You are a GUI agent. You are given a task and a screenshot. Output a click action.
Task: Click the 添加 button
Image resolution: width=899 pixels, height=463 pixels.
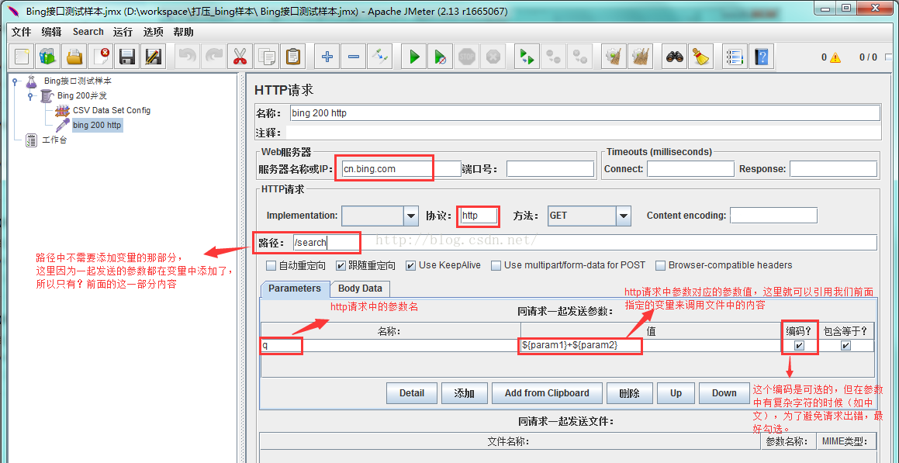[465, 393]
